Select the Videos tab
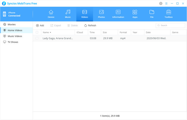Screen dimensions: 187x120 pos(85,14)
